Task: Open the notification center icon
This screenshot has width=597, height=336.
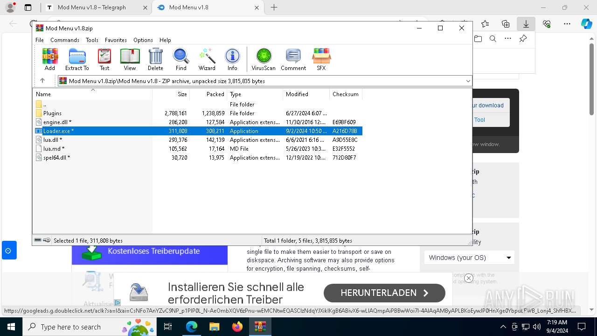Action: point(582,327)
